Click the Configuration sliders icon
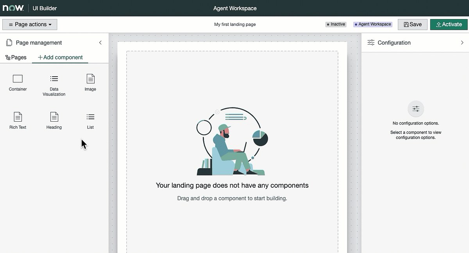 (371, 42)
